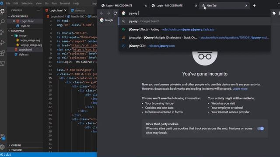
Task: Go forward in Chrome browser
Action: pyautogui.click(x=108, y=13)
